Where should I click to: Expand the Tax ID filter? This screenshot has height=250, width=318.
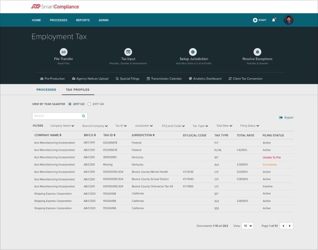click(x=121, y=126)
